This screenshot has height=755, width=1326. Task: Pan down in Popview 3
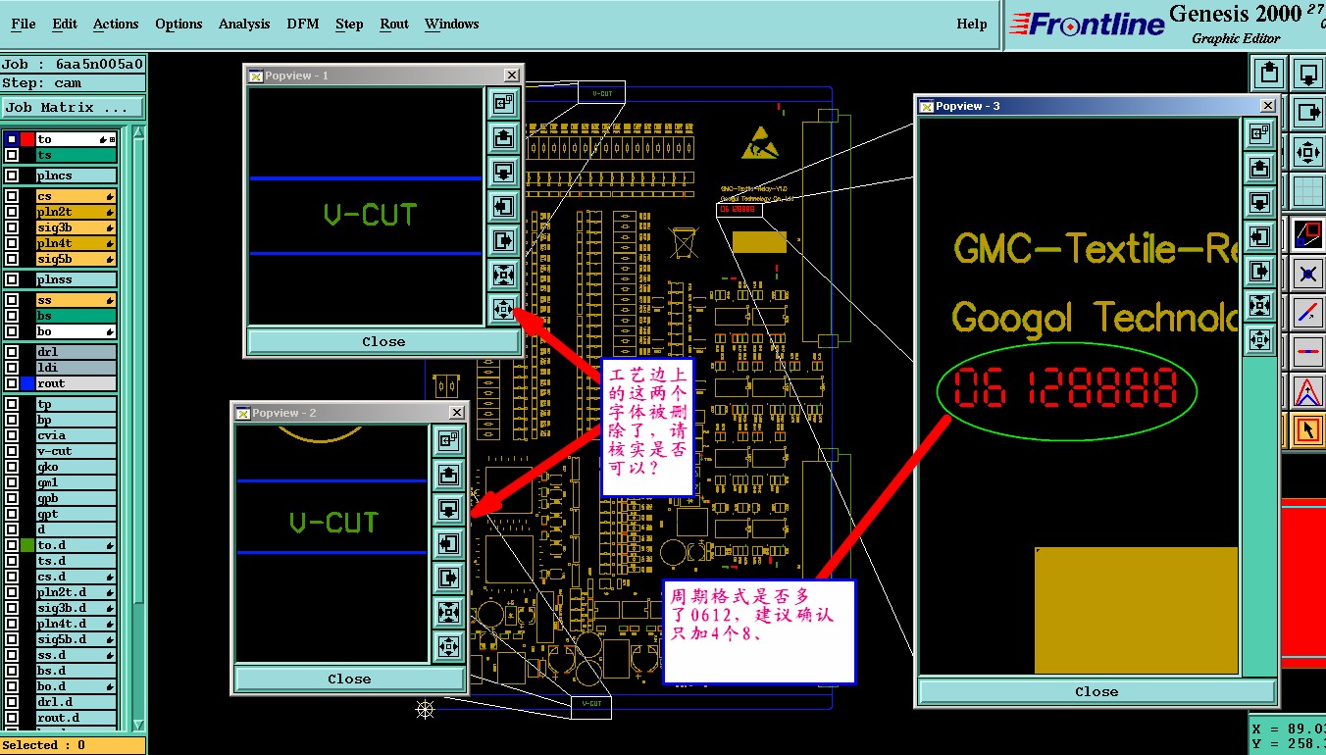pos(1259,202)
